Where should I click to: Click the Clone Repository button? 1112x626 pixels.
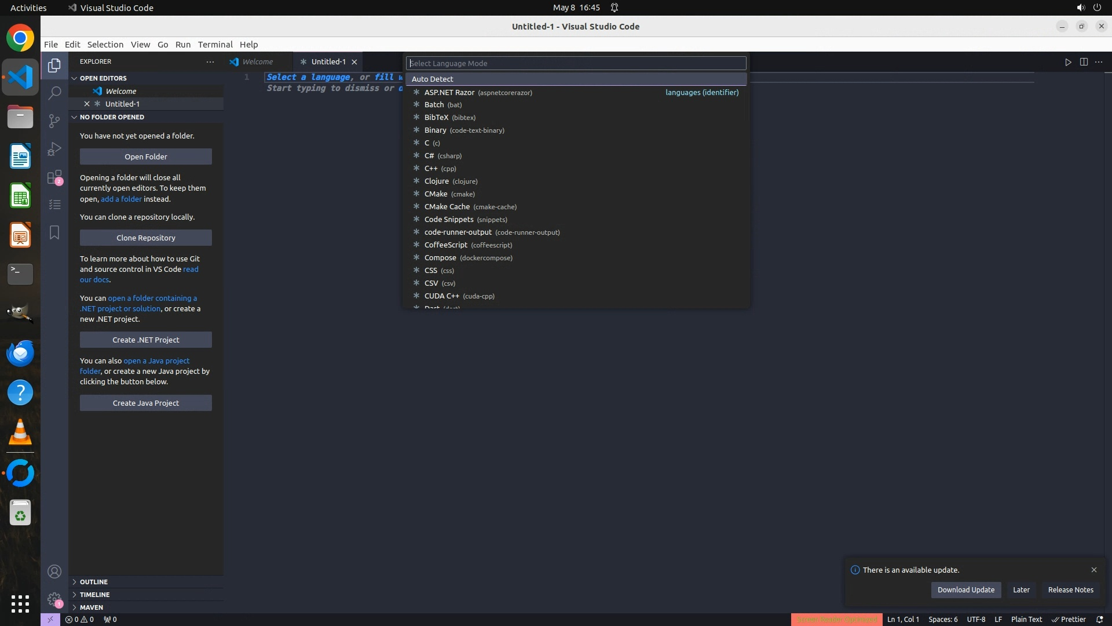click(145, 238)
